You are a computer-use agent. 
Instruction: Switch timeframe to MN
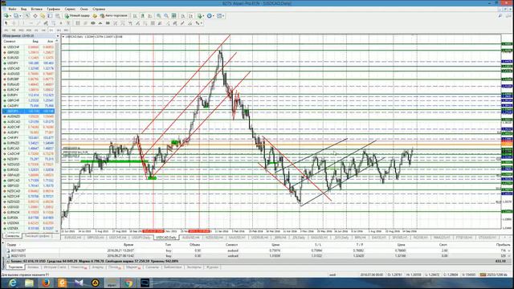66,31
